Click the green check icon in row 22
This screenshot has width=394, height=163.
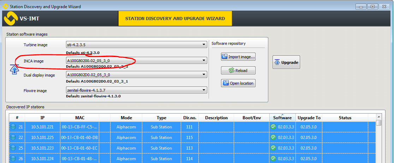tap(273, 138)
